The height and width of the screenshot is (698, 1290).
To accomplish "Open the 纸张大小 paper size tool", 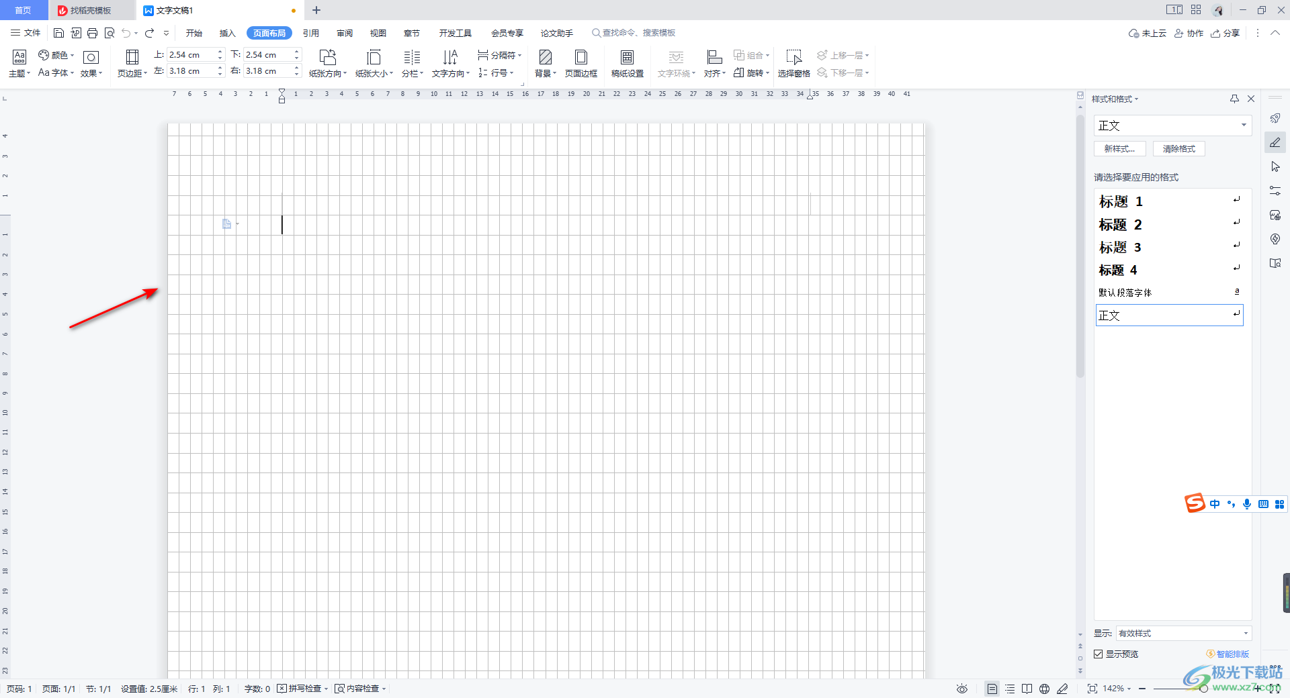I will click(374, 64).
